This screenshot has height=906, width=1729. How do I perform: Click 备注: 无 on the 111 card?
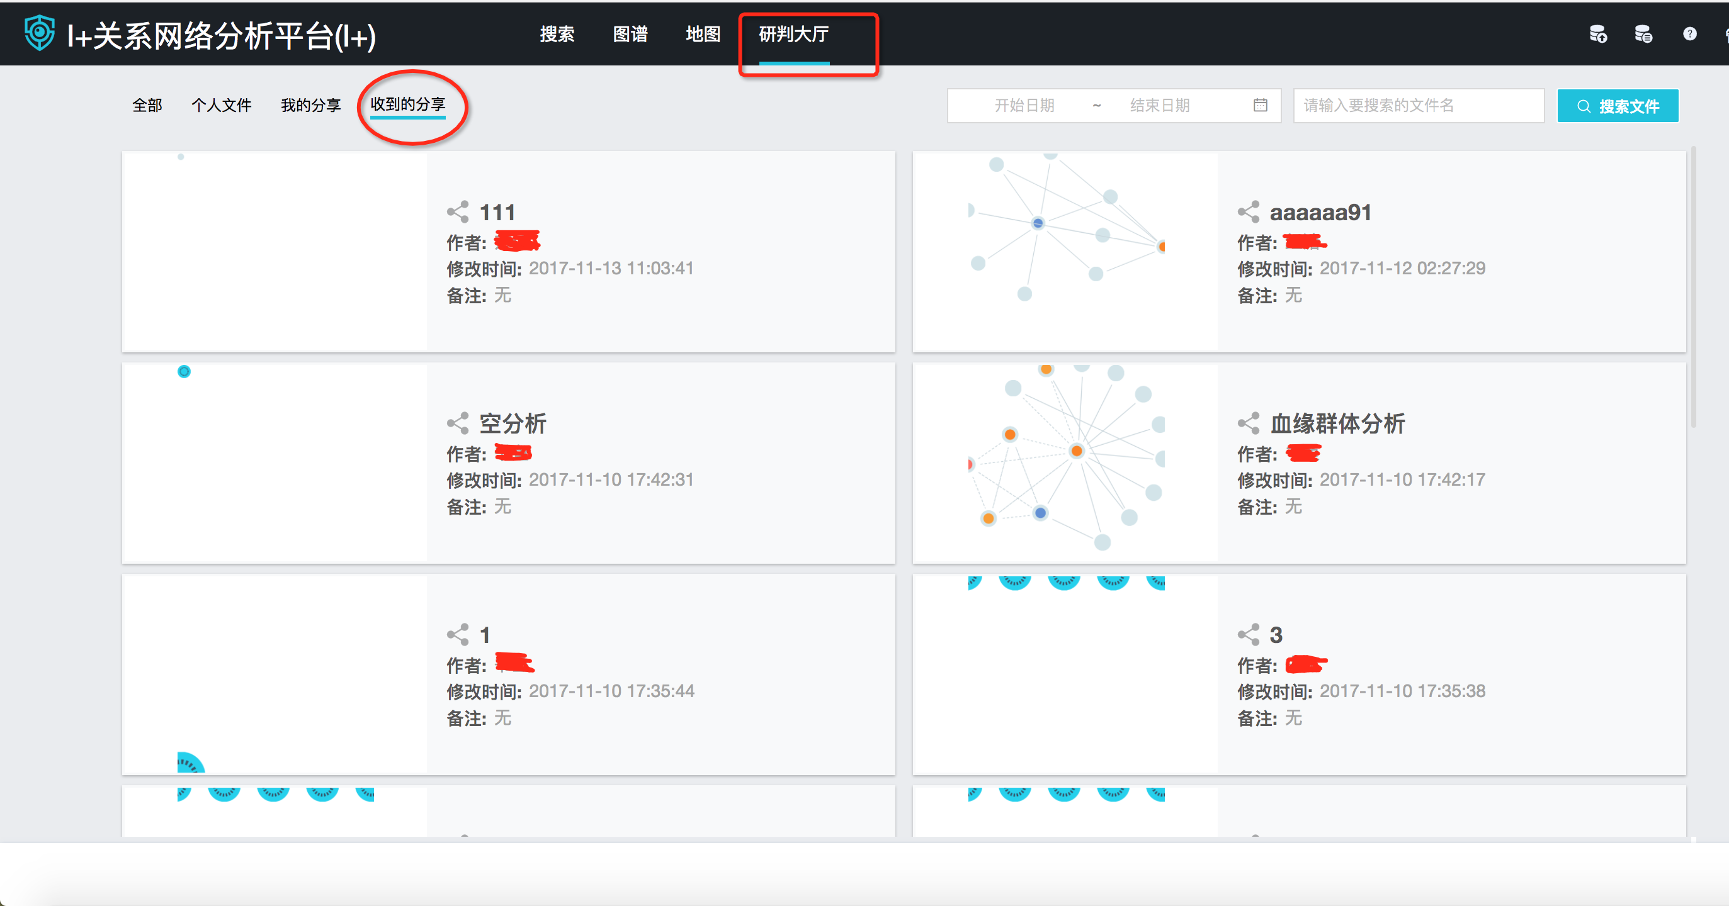(479, 295)
